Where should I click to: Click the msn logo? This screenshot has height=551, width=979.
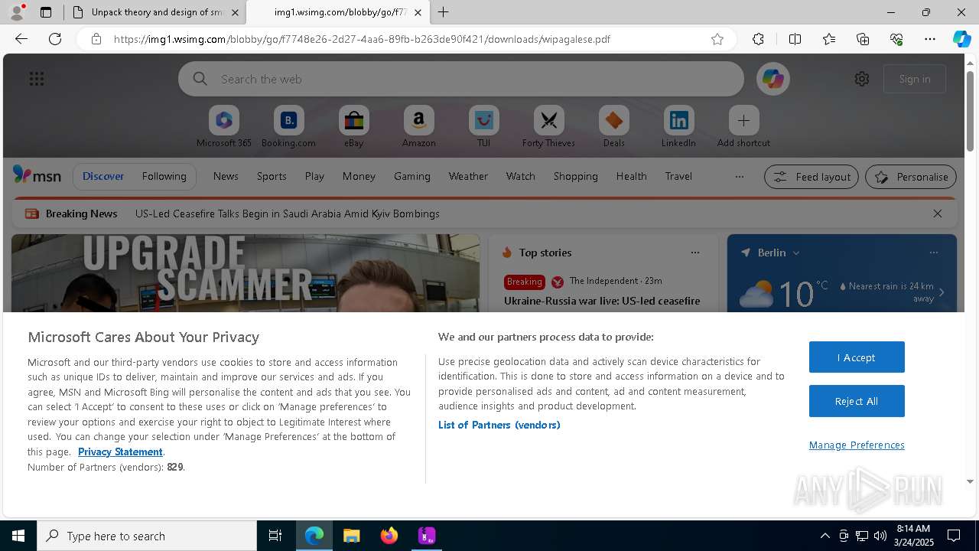pyautogui.click(x=37, y=175)
